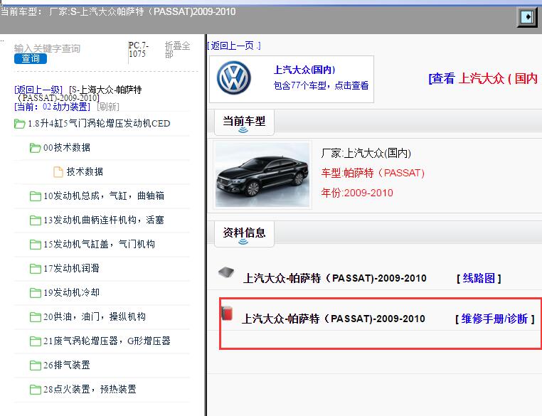Viewport: 542px width, 416px height.
Task: Open the 维修手册/诊断 link
Action: 495,319
